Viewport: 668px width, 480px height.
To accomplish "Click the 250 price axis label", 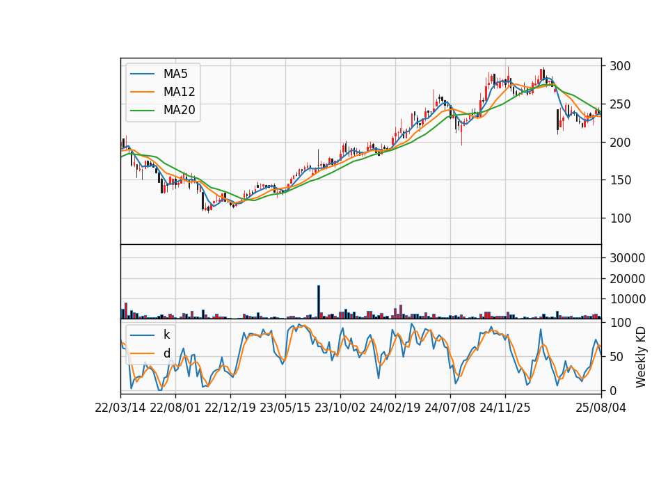I will [x=620, y=104].
